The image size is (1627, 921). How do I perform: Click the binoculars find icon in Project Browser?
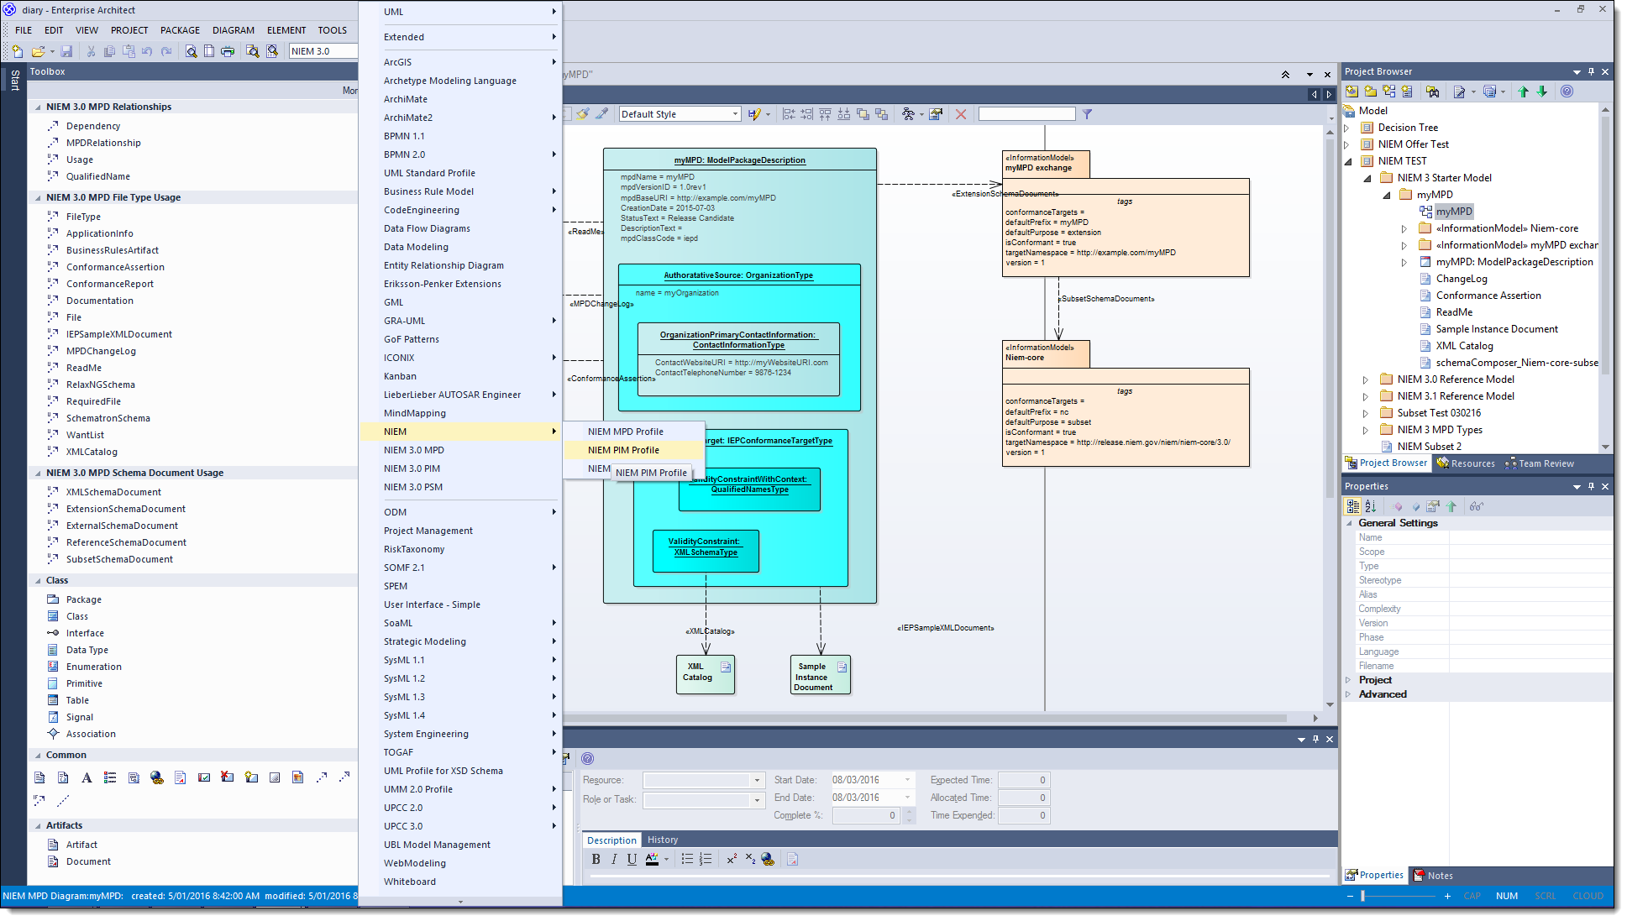pos(1433,92)
